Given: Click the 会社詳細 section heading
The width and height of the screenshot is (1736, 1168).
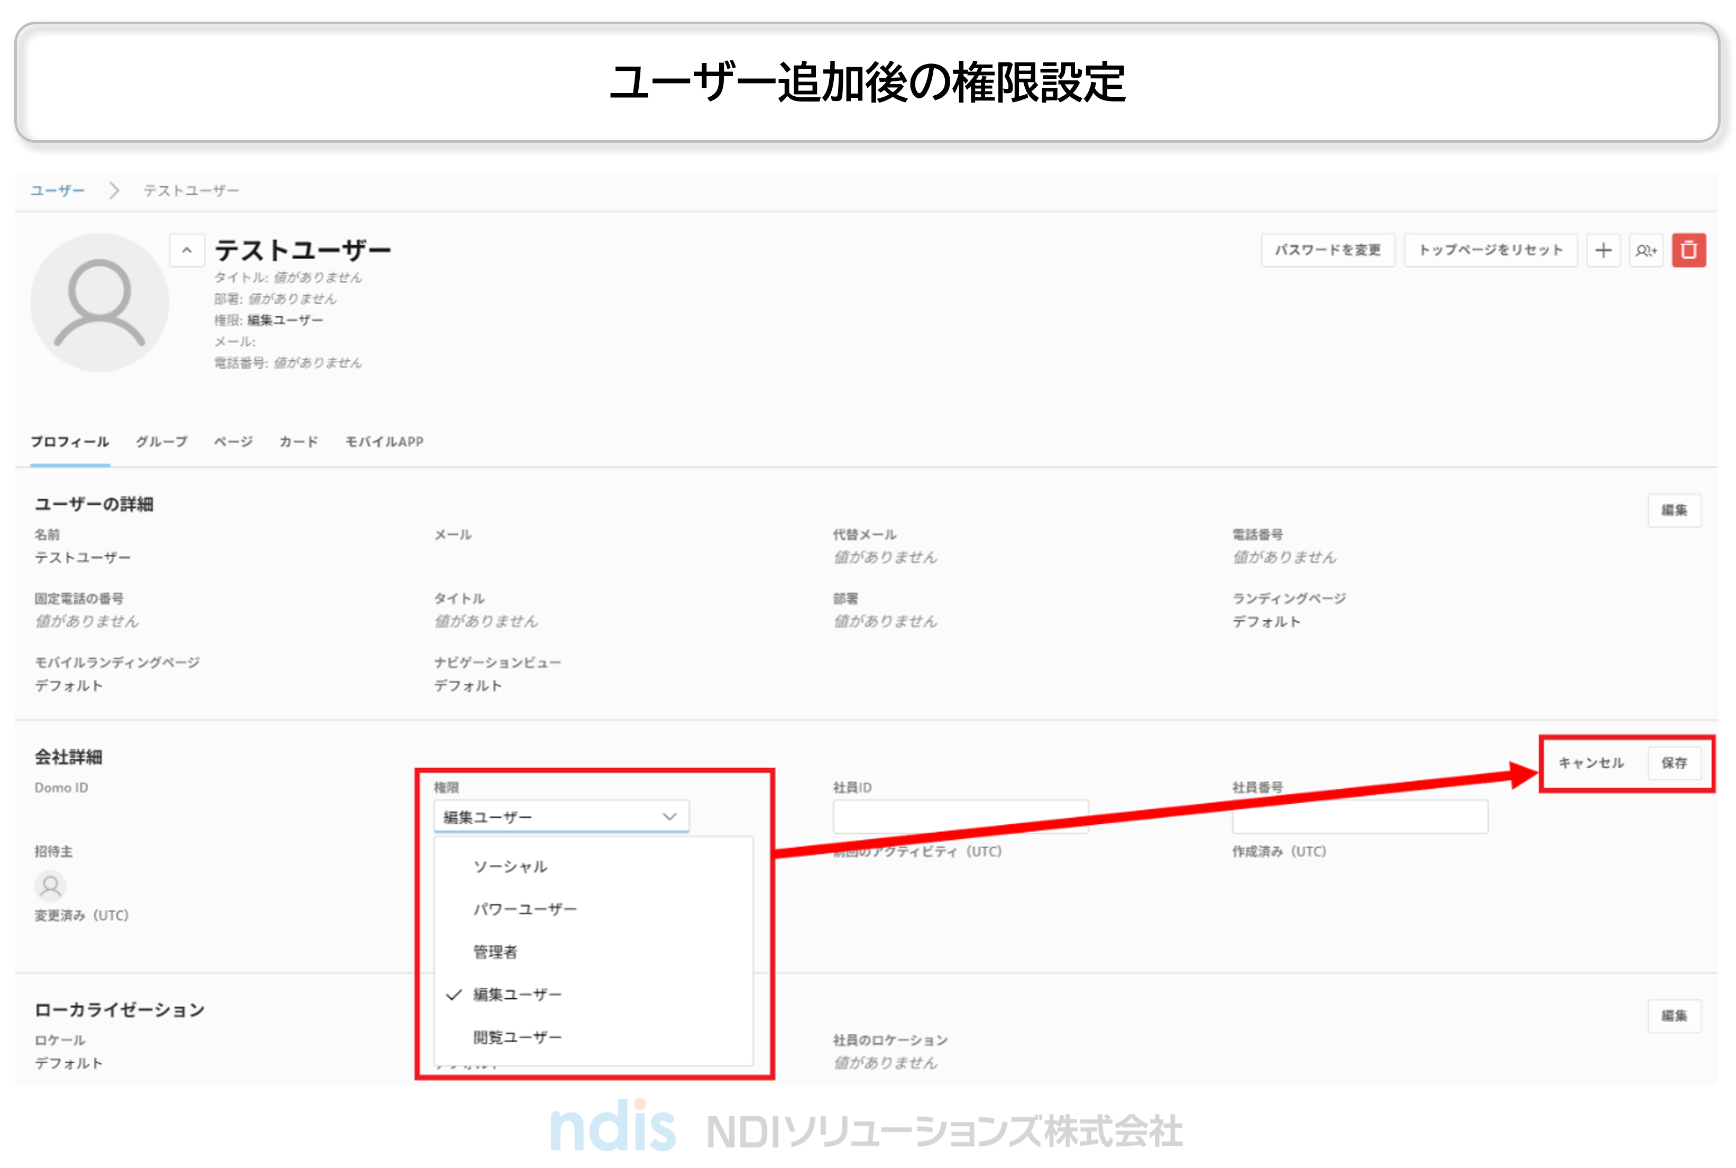Looking at the screenshot, I should click(69, 757).
